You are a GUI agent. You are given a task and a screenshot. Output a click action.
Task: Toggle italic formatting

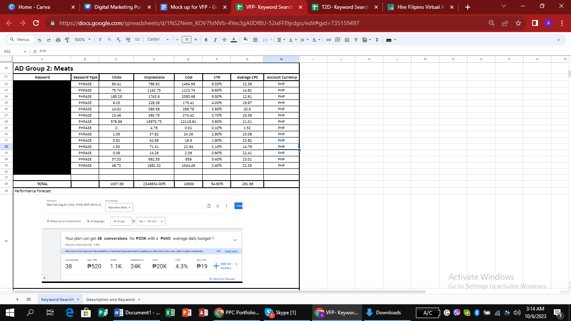click(x=215, y=40)
